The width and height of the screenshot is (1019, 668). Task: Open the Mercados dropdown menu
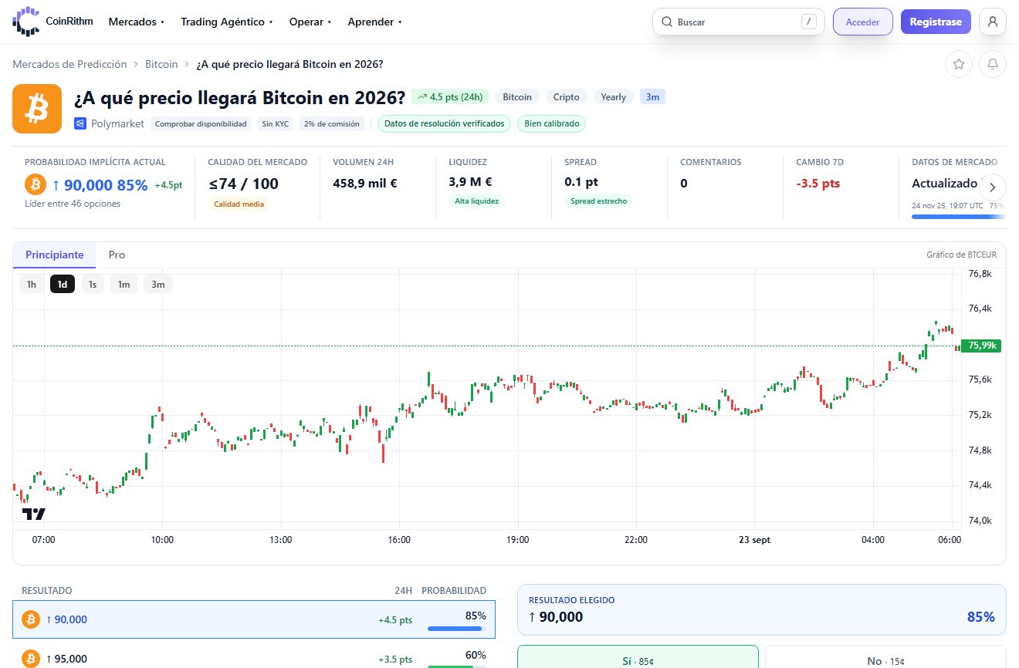[137, 22]
